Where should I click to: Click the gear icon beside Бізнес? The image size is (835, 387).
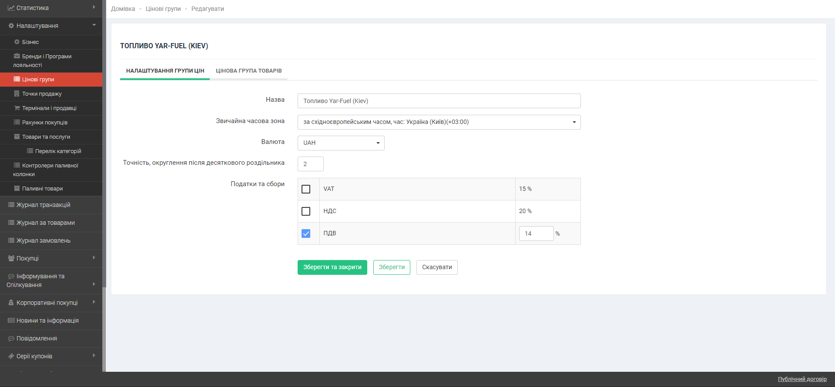coord(17,42)
